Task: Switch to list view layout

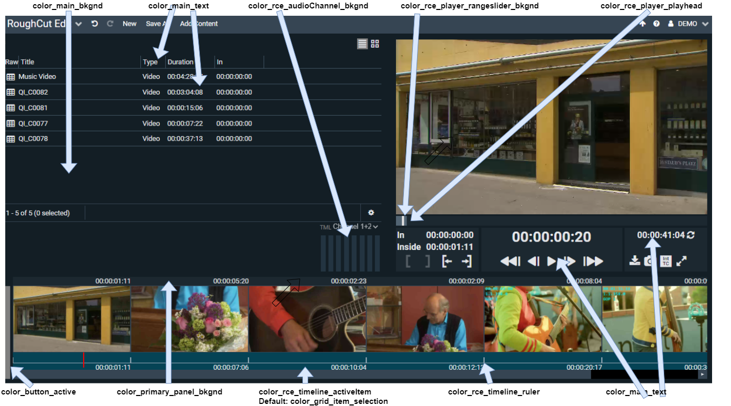Action: (362, 44)
